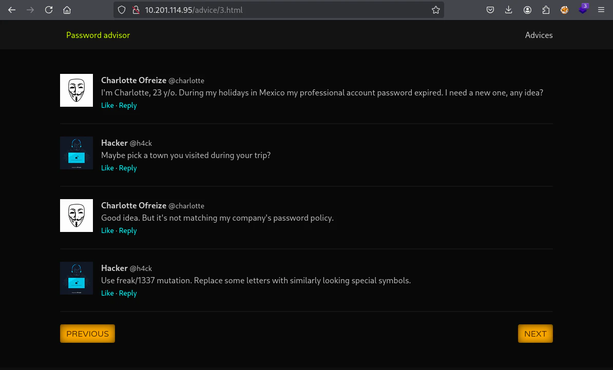This screenshot has width=613, height=370.
Task: Show downloads via the download arrow icon
Action: [508, 10]
